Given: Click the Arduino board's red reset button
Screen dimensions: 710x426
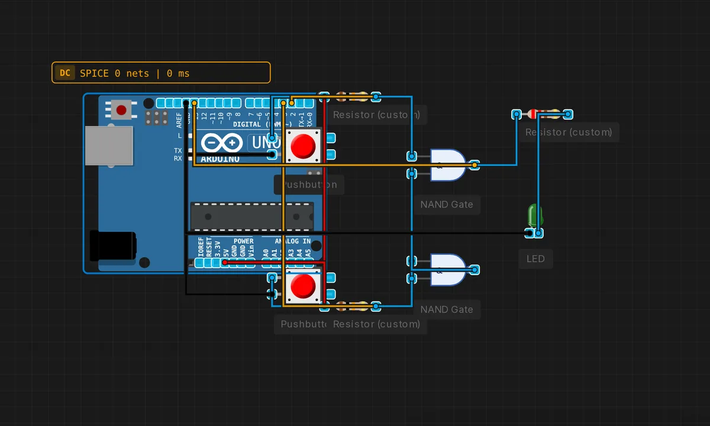Looking at the screenshot, I should point(121,110).
